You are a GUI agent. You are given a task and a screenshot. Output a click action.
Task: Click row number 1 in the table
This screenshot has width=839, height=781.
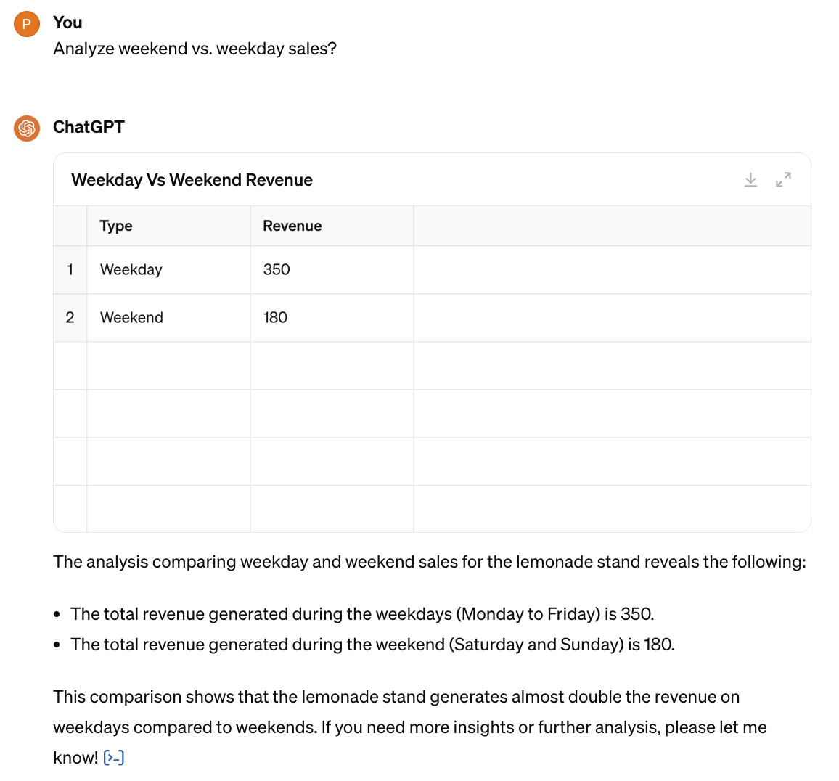click(70, 270)
